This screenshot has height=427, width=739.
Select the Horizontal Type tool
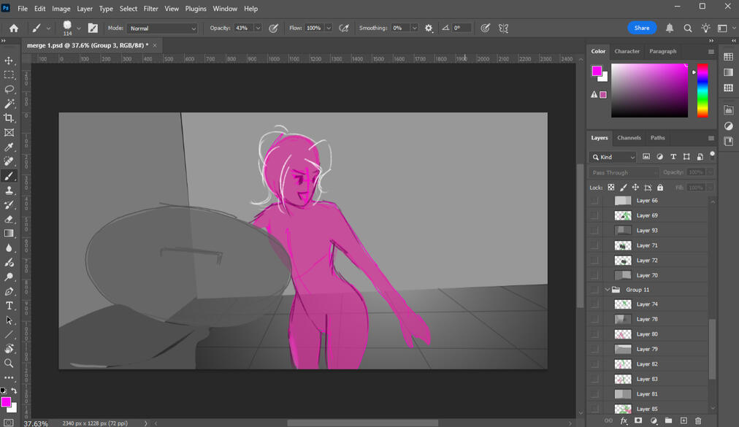tap(9, 306)
